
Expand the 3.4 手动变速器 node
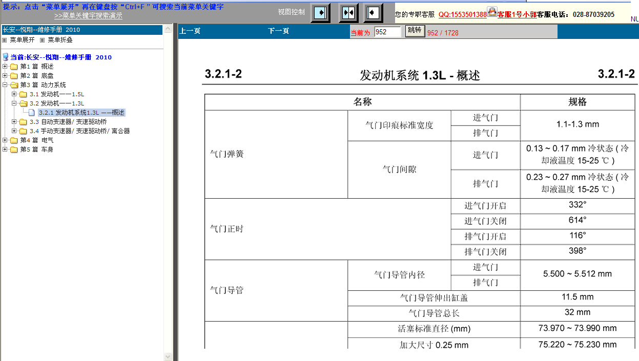tap(14, 131)
